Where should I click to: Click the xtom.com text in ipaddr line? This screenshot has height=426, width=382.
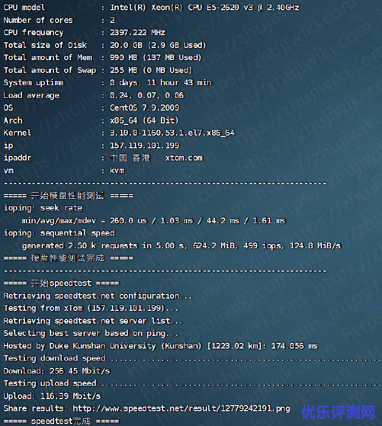pyautogui.click(x=184, y=158)
